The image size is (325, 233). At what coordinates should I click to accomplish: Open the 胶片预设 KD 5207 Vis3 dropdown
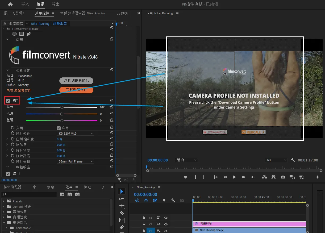point(76,134)
